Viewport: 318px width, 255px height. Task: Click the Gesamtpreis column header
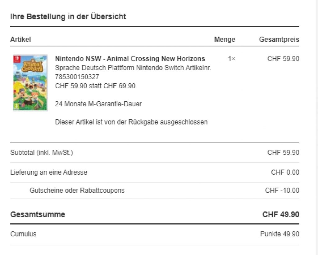(x=279, y=39)
